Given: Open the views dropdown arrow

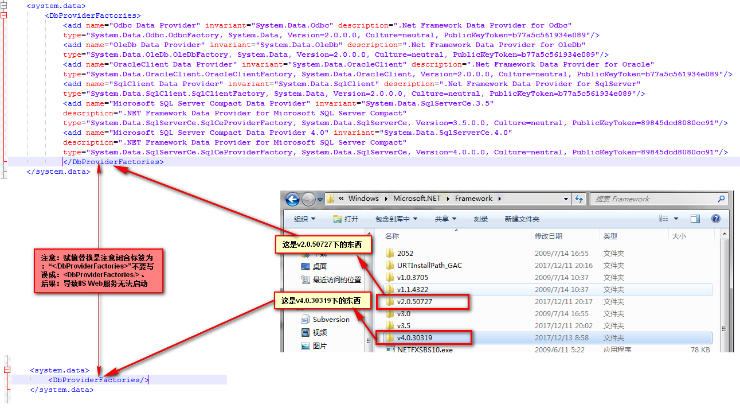Looking at the screenshot, I should click(675, 218).
